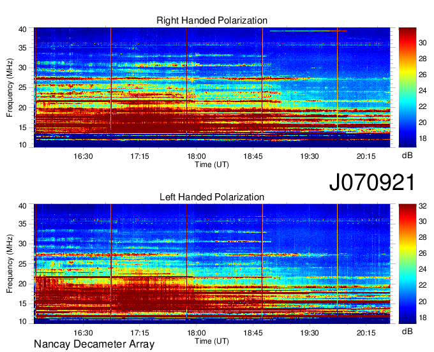434x352 pixels.
Task: Click the top panel color bar
Action: (407, 87)
